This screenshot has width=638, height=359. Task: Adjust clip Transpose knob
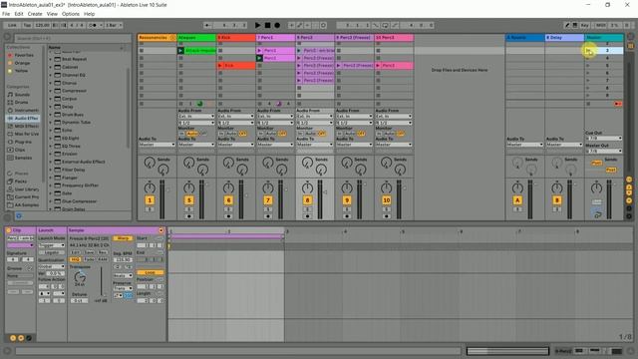pyautogui.click(x=80, y=277)
